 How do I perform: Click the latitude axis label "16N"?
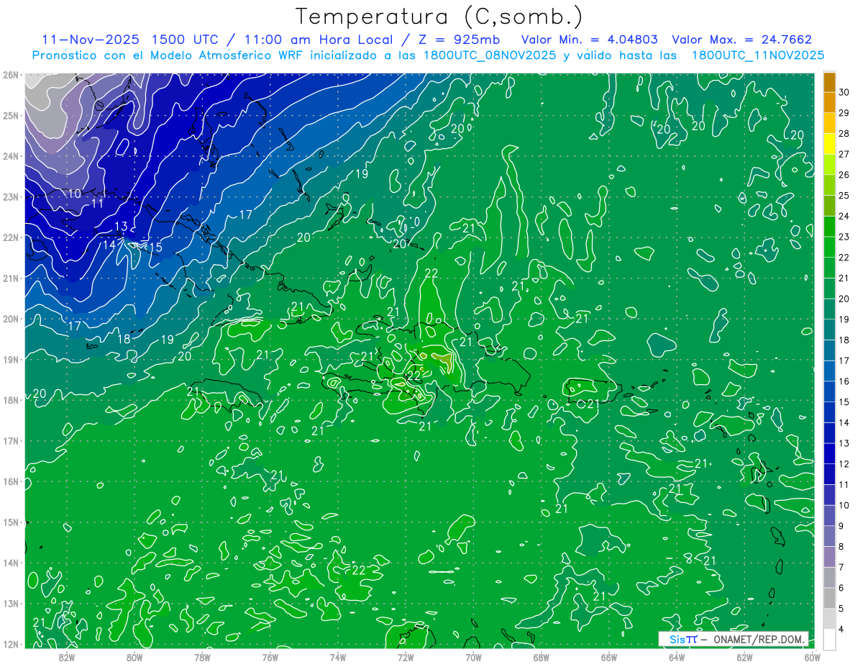pos(11,481)
